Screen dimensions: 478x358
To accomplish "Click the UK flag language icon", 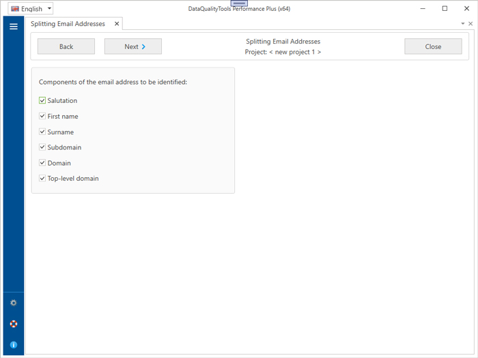I will (15, 9).
